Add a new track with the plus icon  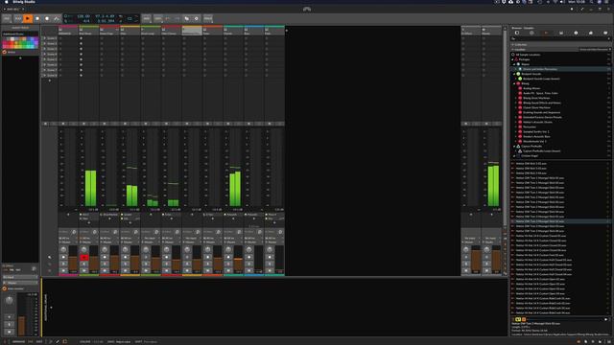point(287,30)
